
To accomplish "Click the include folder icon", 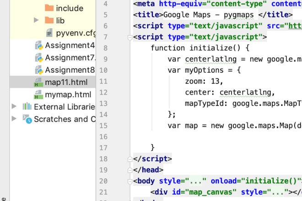I will [x=49, y=8].
